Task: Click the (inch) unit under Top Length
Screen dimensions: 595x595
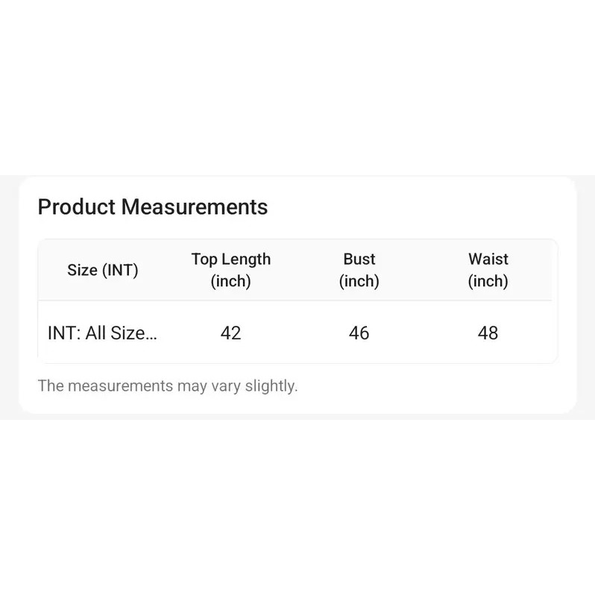Action: click(230, 281)
